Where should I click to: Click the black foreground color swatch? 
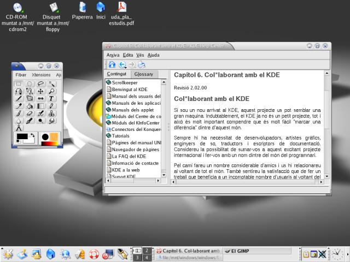[x=22, y=136]
